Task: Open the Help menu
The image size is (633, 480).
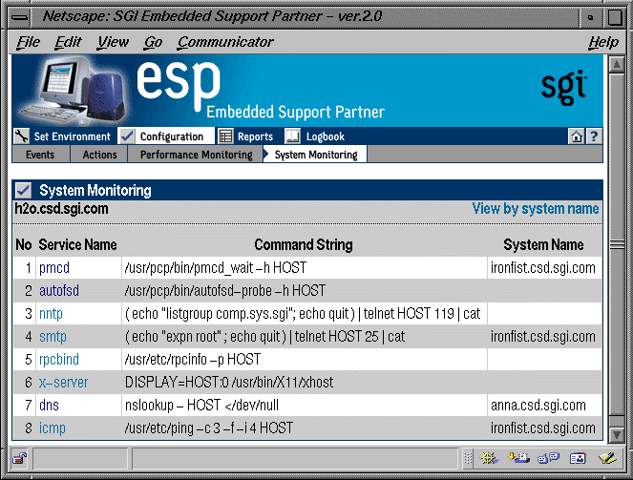Action: [603, 42]
